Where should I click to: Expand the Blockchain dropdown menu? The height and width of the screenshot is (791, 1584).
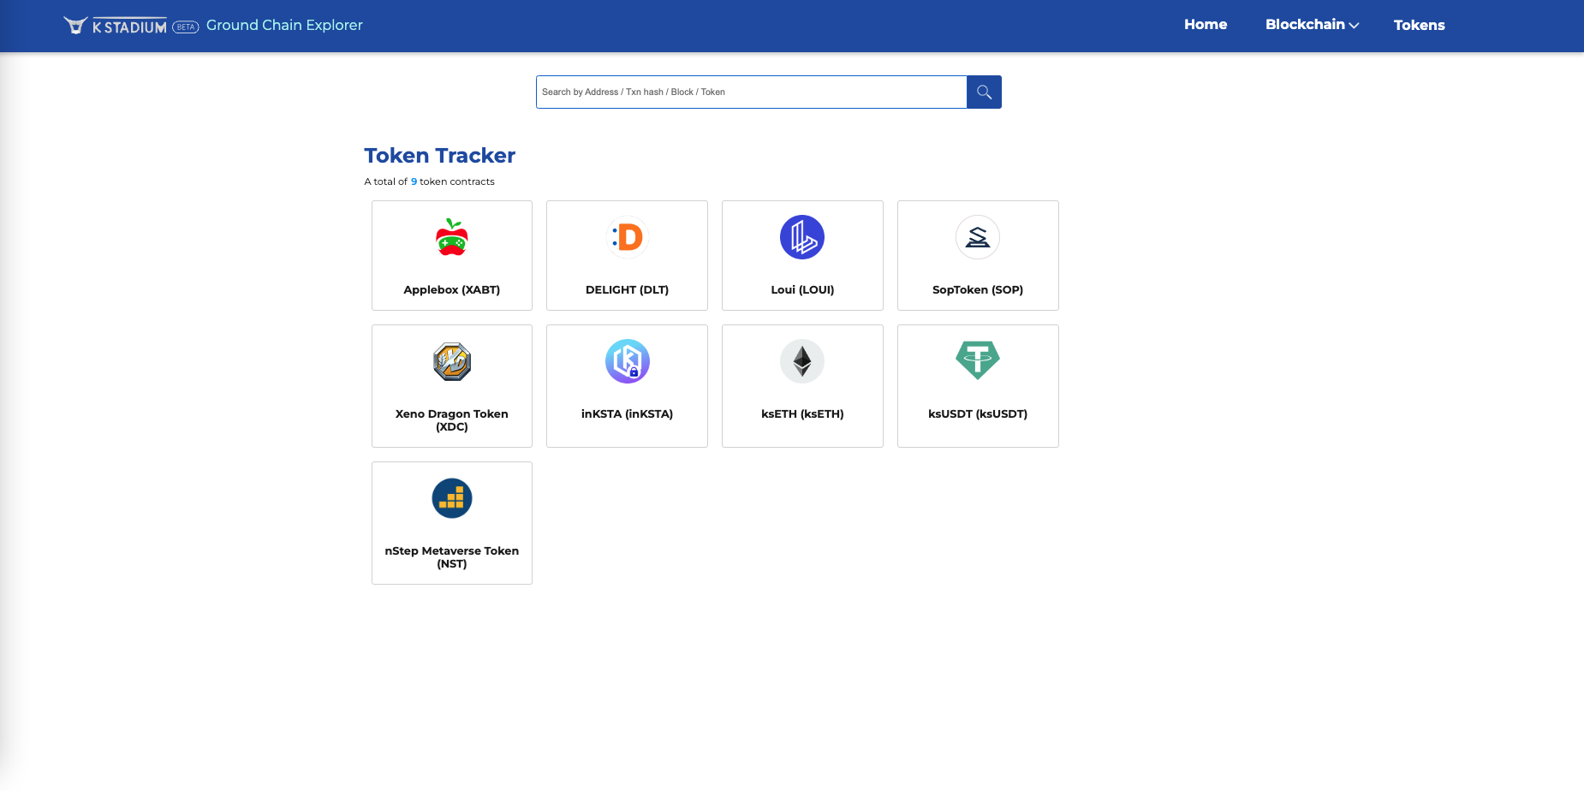point(1305,25)
